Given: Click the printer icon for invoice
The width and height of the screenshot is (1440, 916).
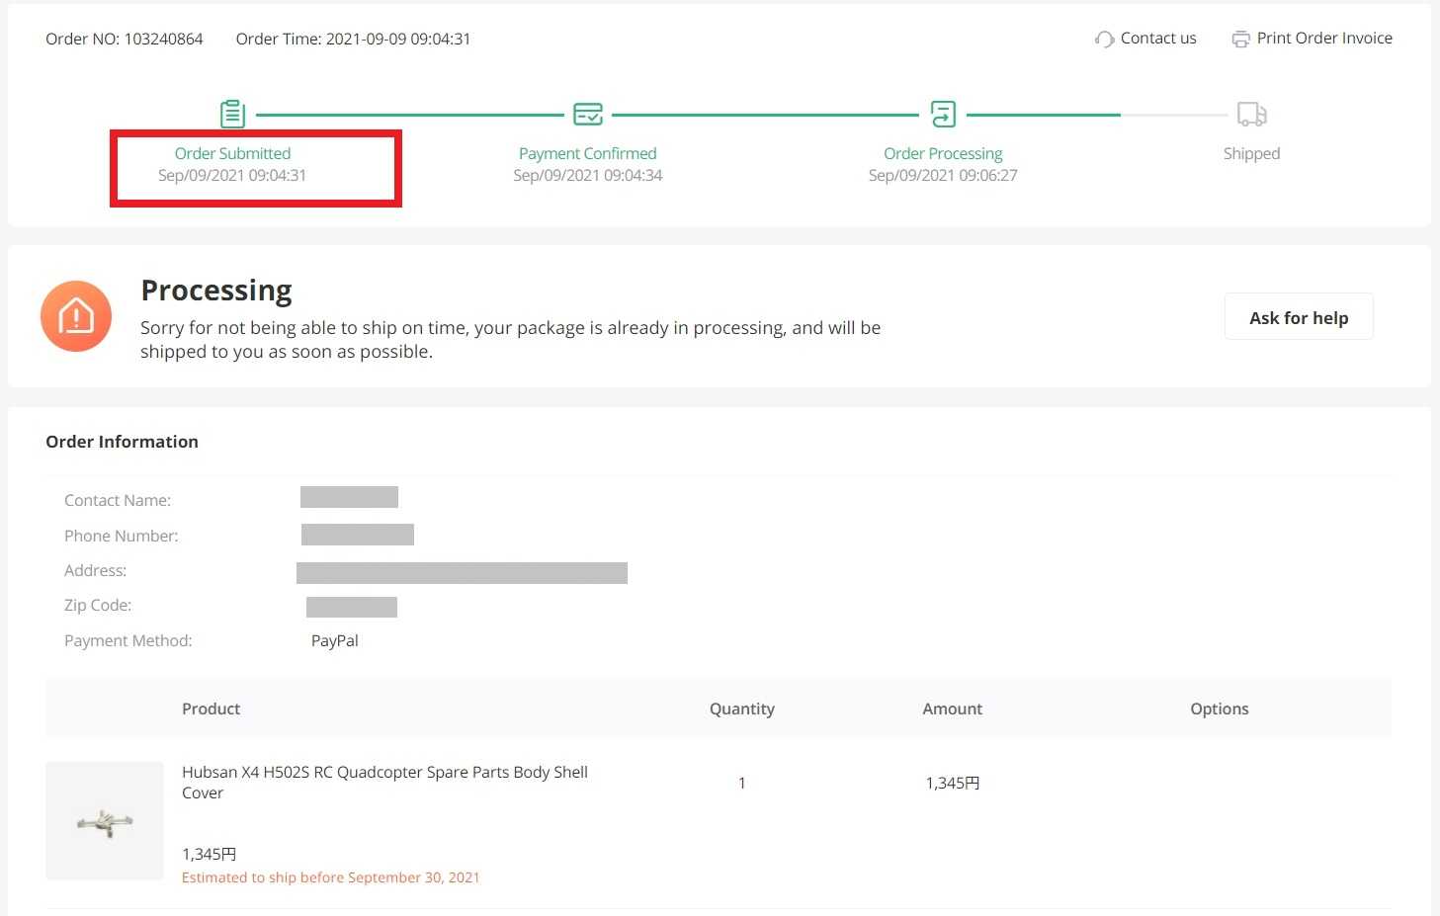Looking at the screenshot, I should coord(1240,40).
